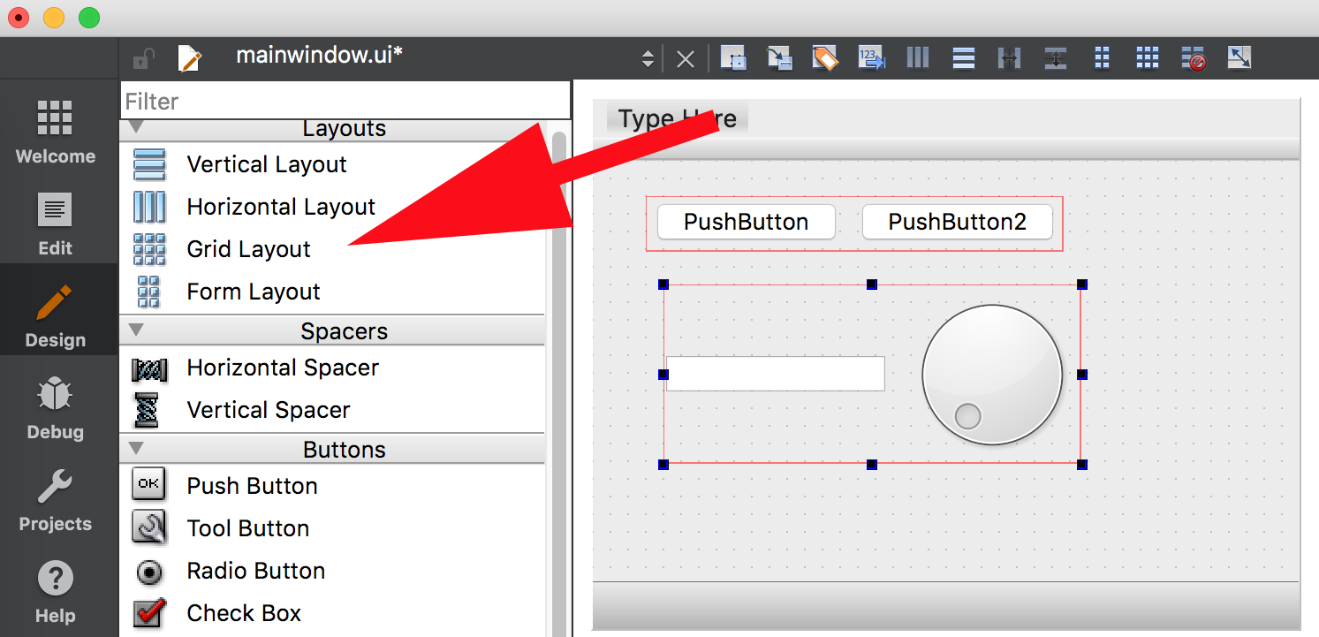The image size is (1319, 637).
Task: Click the dial widget on the form
Action: [x=992, y=374]
